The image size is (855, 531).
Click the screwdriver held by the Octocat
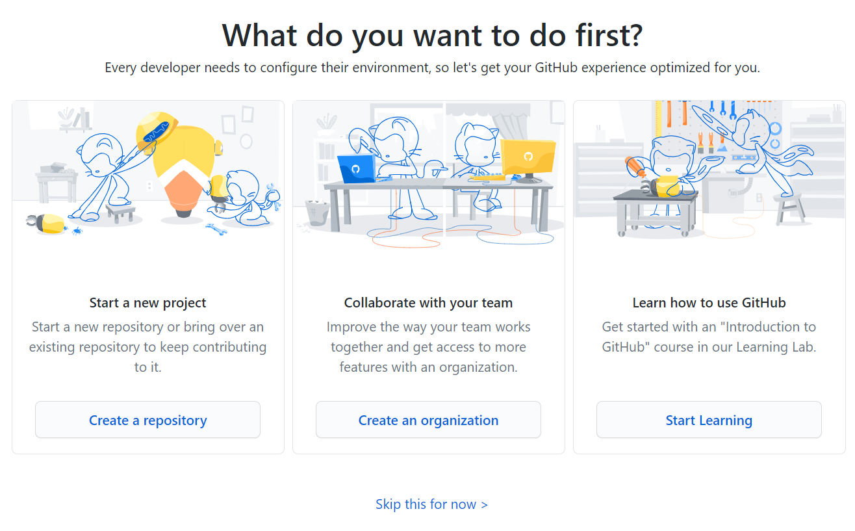635,166
